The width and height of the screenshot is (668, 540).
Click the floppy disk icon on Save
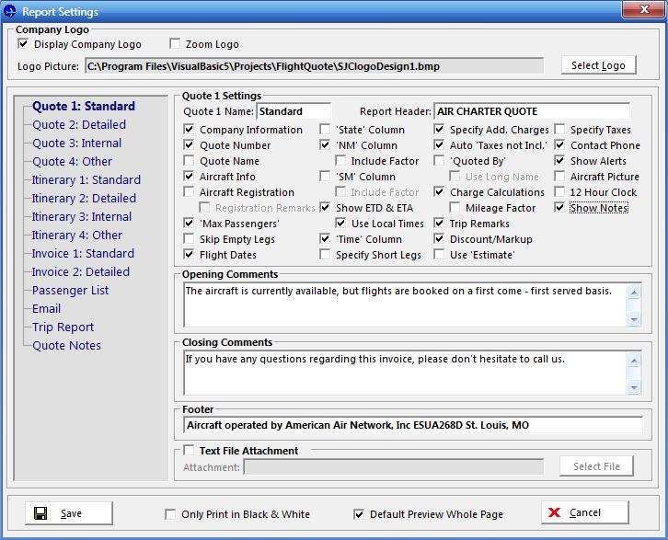[41, 513]
